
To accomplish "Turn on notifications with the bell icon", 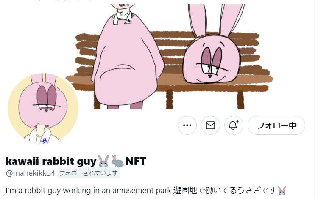I will 234,125.
